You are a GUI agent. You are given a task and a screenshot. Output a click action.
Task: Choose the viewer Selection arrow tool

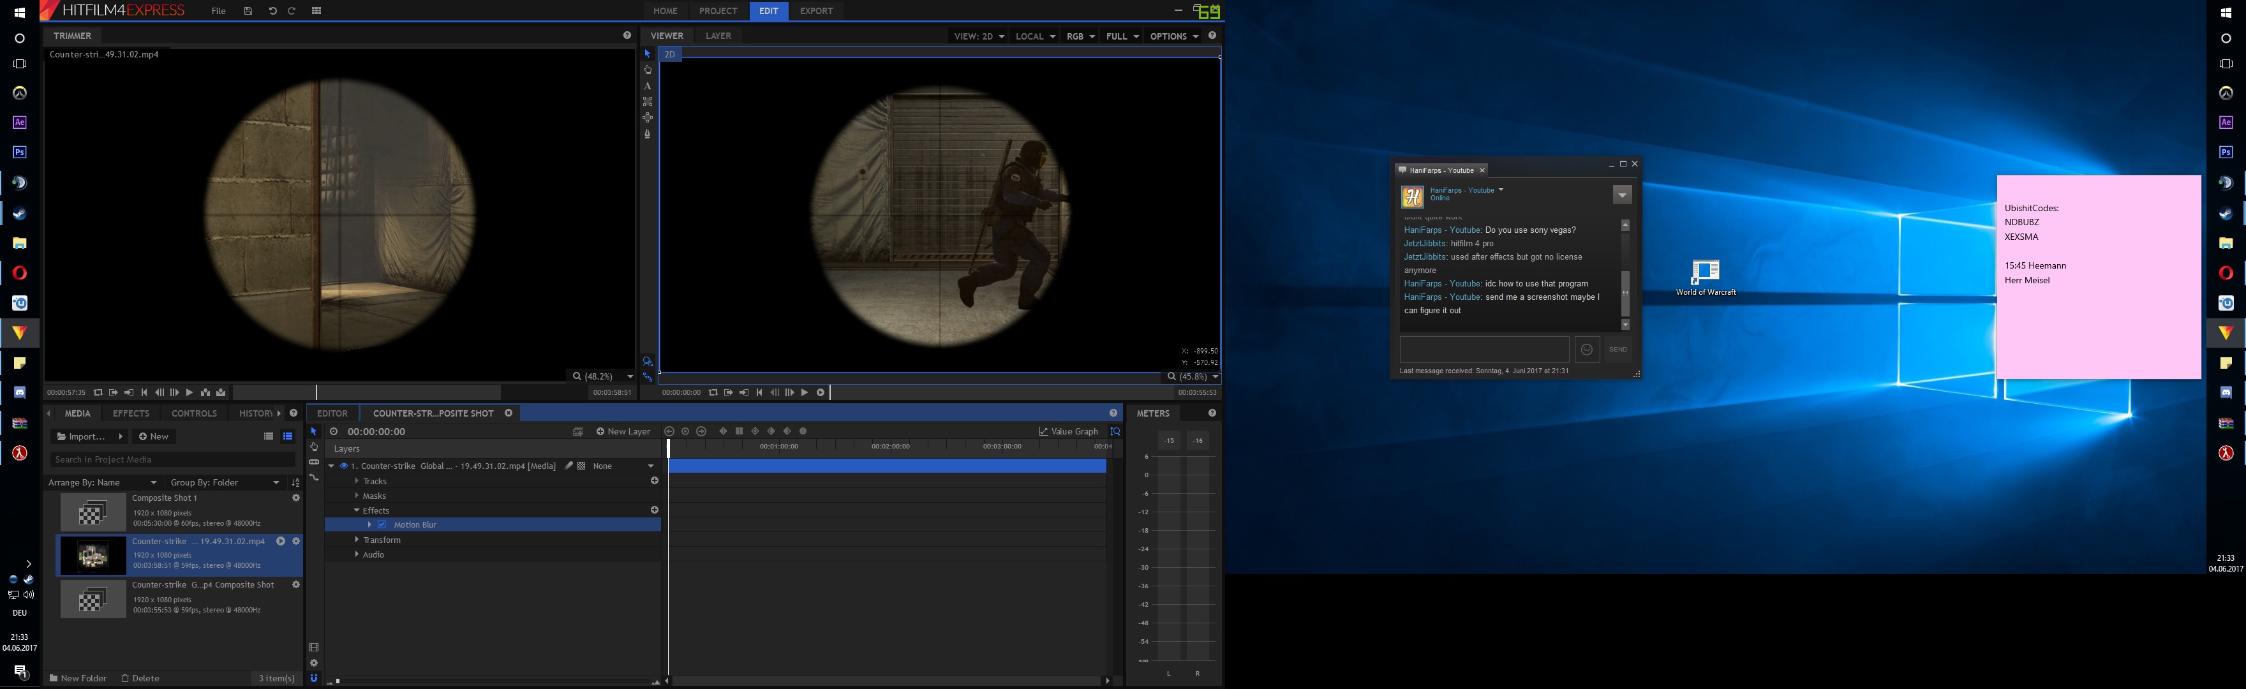(647, 54)
